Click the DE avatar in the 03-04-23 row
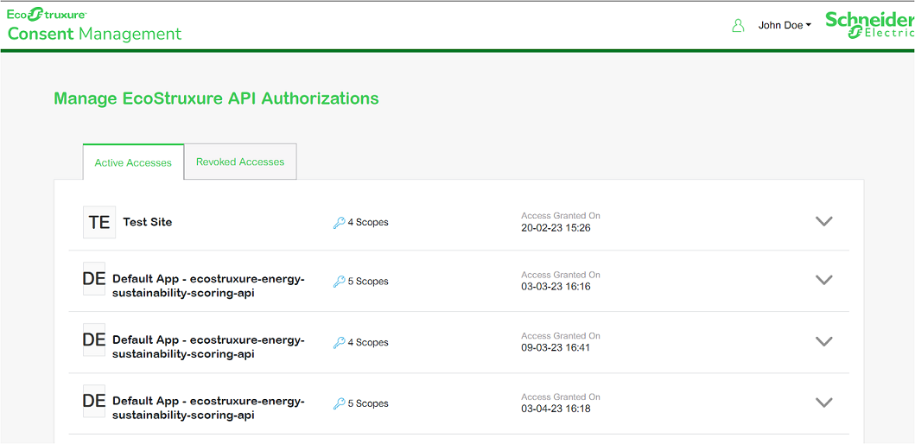Screen dimensions: 915x444 coord(94,401)
